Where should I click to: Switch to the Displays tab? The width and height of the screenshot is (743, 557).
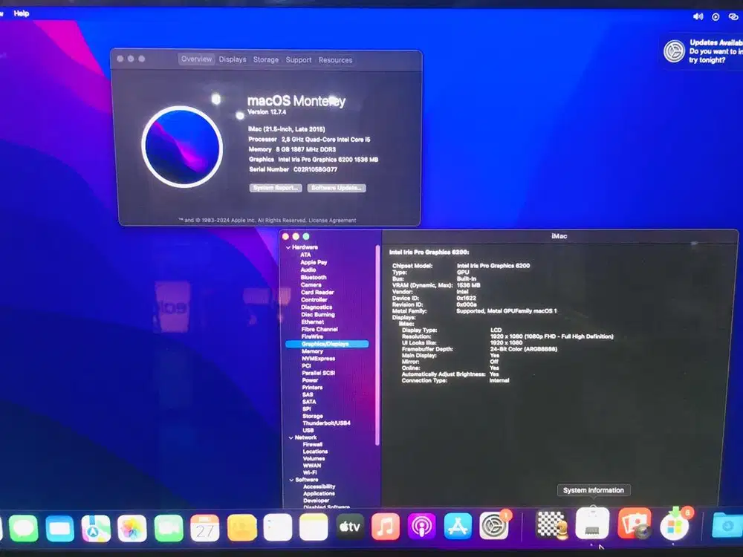[x=233, y=59]
